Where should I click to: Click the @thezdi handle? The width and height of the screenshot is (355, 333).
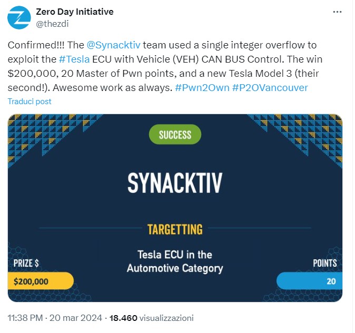tap(53, 23)
